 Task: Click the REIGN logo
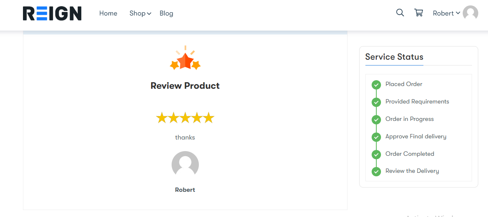point(52,13)
